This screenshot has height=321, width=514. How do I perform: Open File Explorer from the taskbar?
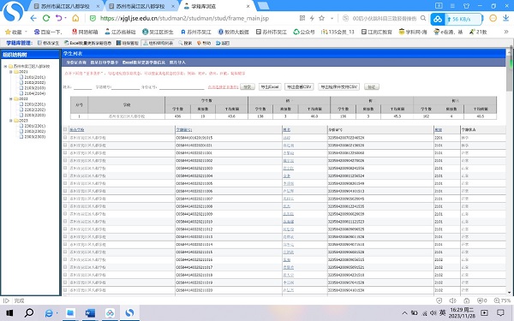point(70,312)
